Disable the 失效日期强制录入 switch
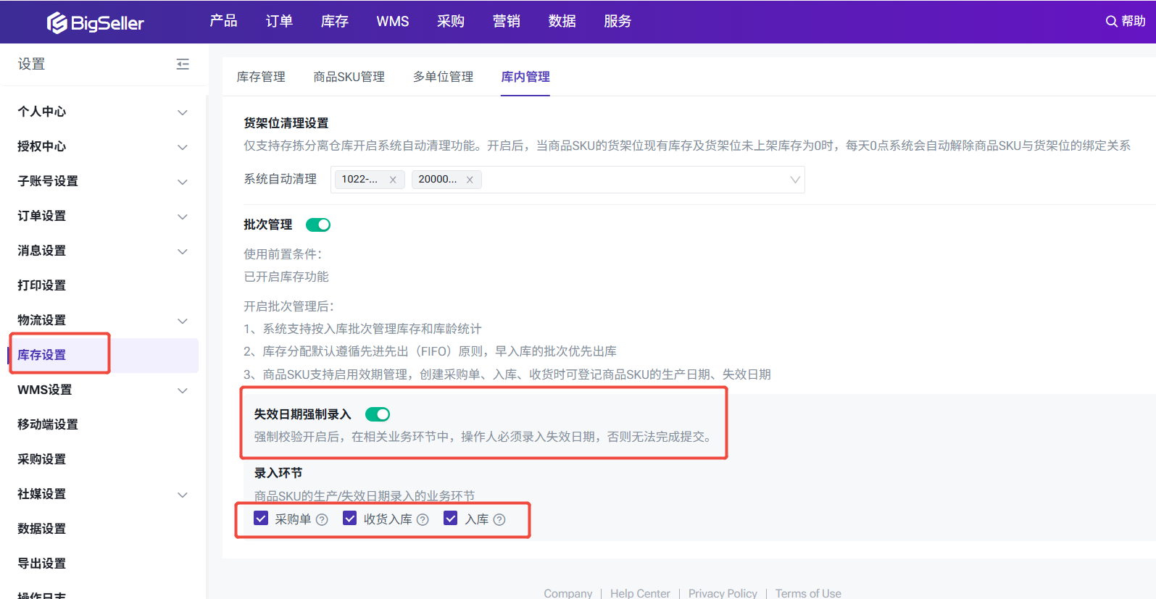 [x=378, y=414]
